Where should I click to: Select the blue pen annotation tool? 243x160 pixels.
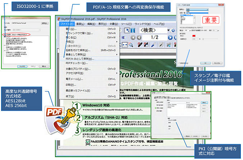coord(153,45)
